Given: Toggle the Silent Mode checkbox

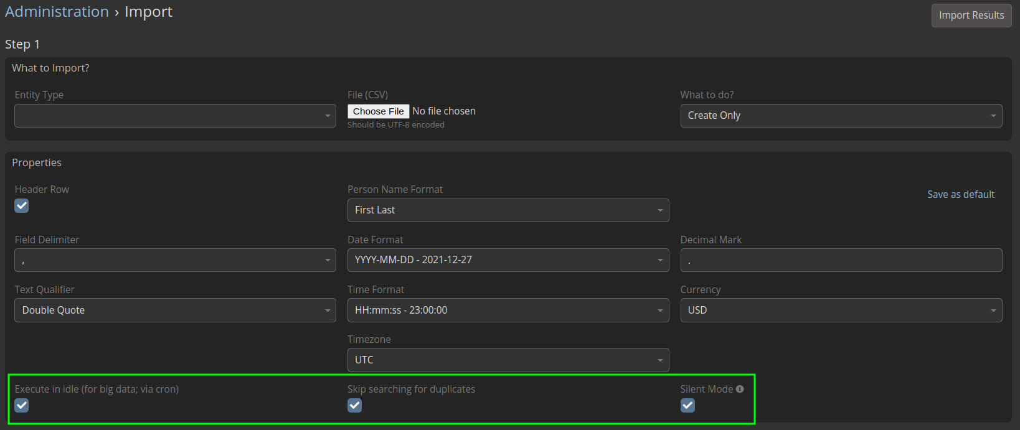Looking at the screenshot, I should click(x=687, y=405).
